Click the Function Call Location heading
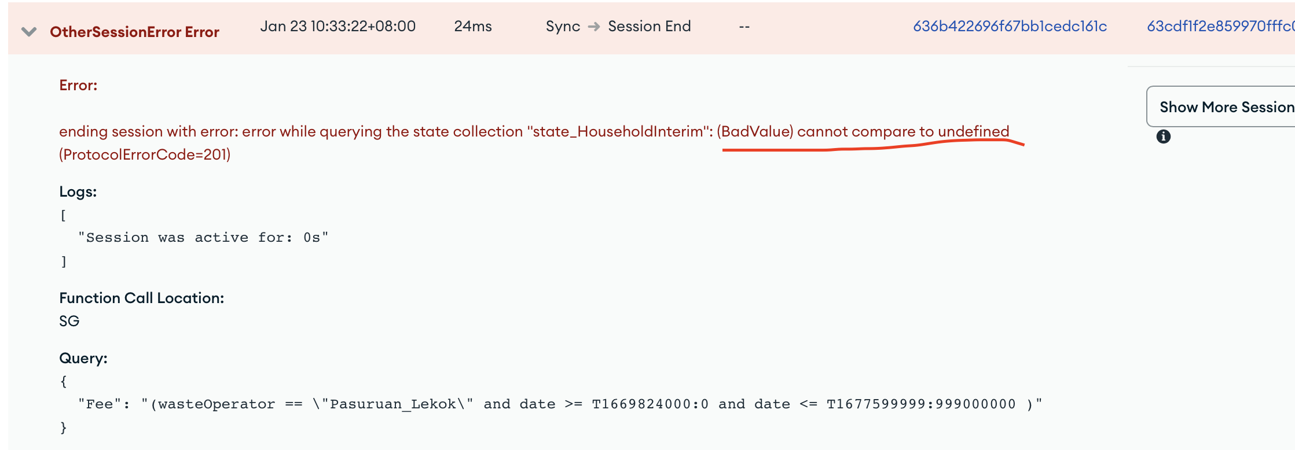This screenshot has width=1295, height=450. point(141,298)
